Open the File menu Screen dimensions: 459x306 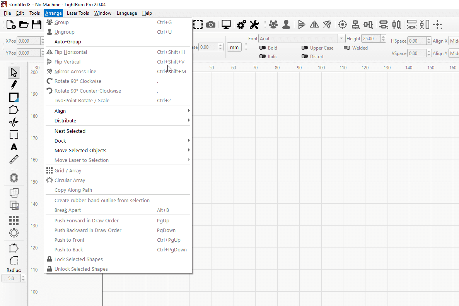coord(7,13)
